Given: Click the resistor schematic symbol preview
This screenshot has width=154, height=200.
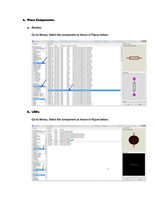Looking at the screenshot, I should coord(134,58).
